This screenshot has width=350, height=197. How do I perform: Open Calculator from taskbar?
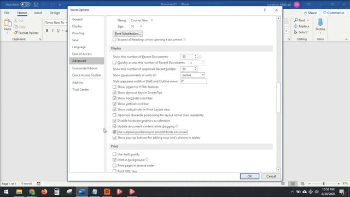(57, 192)
